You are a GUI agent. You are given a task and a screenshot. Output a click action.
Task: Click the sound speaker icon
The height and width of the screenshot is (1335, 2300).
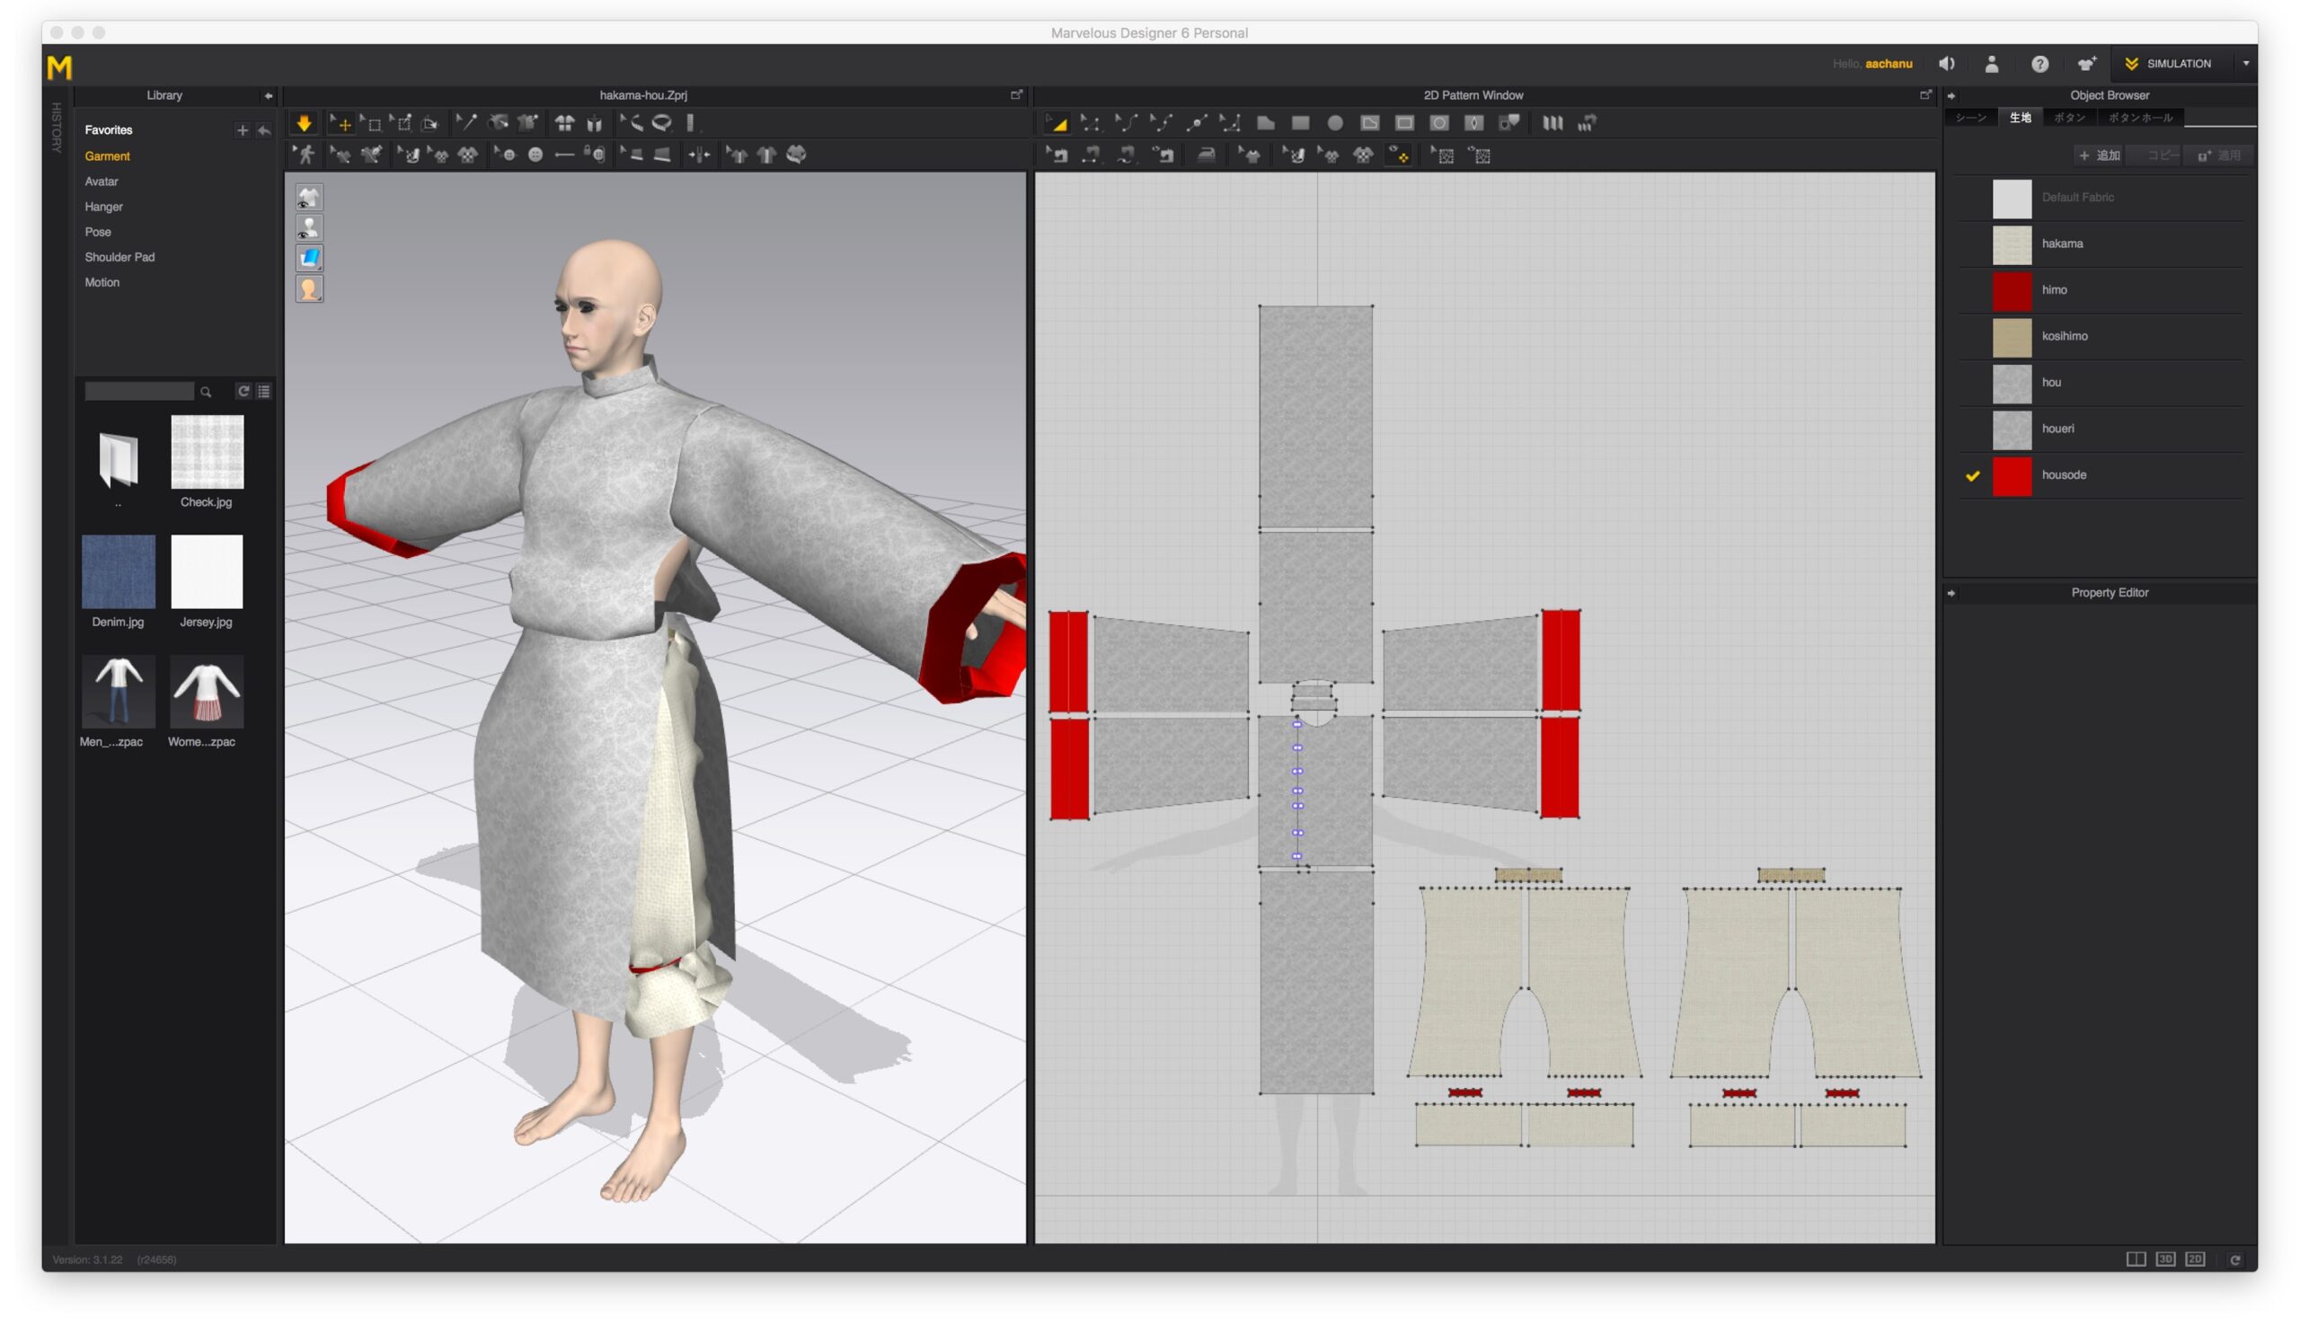coord(1947,64)
